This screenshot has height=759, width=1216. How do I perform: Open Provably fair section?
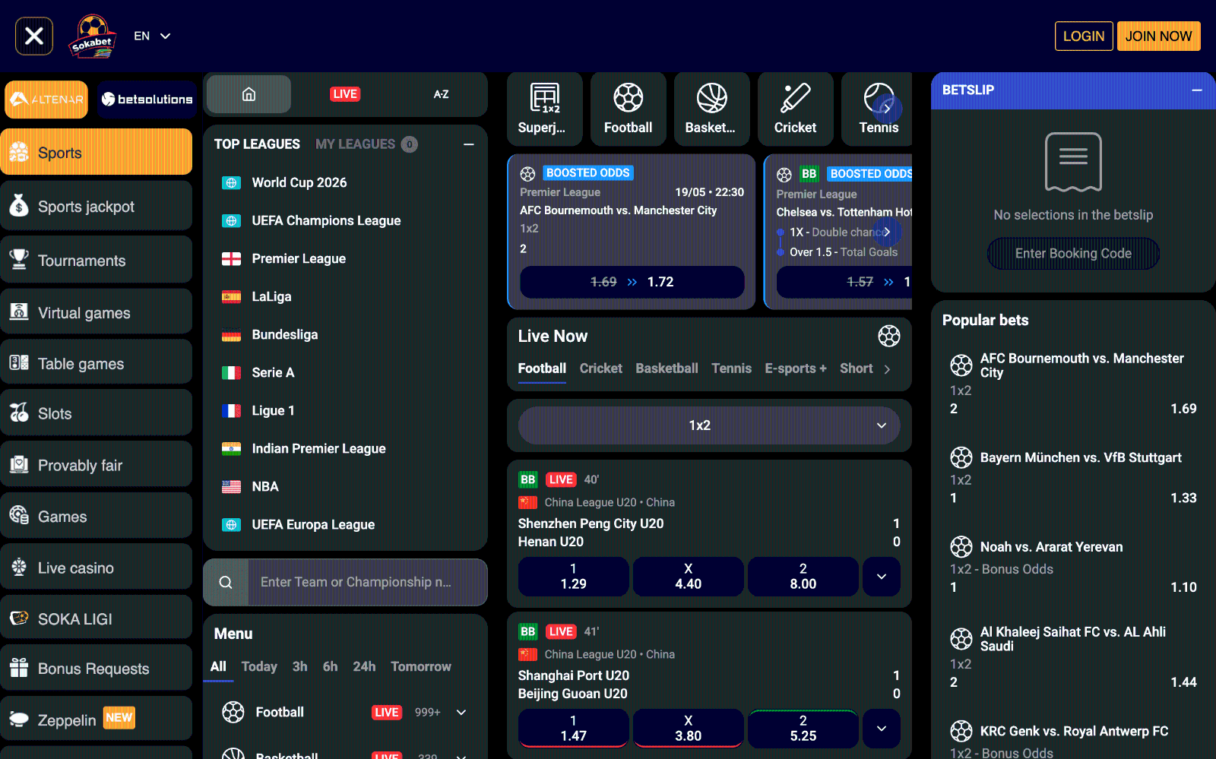coord(97,465)
